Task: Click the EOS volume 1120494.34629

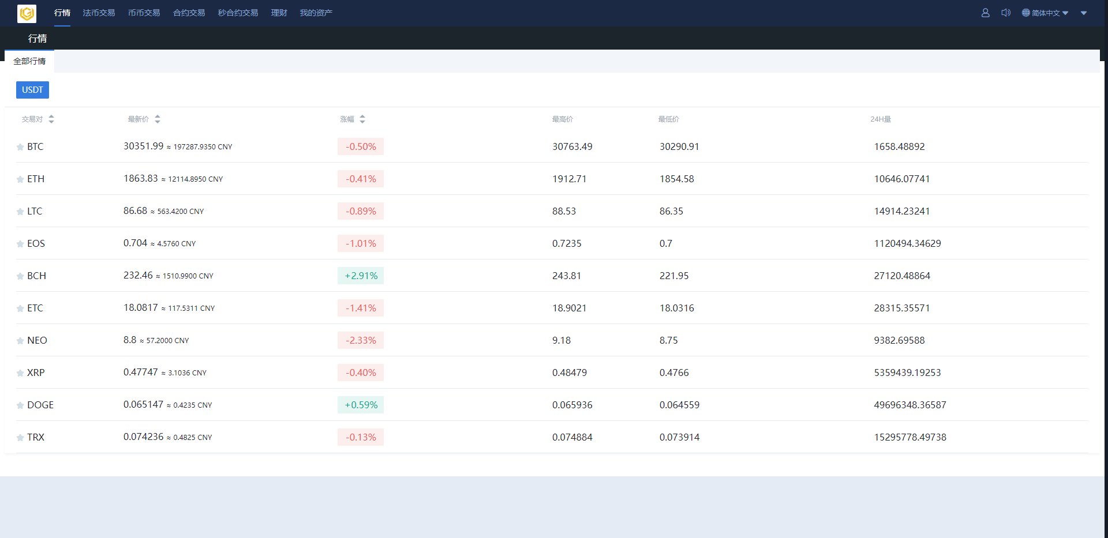Action: point(908,243)
